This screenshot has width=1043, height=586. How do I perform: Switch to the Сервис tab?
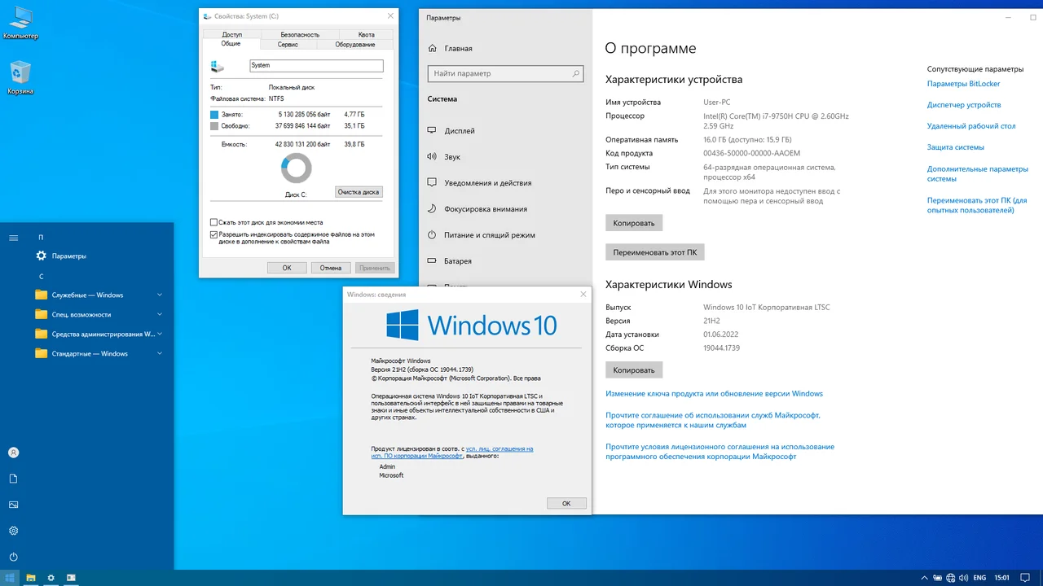pos(288,44)
